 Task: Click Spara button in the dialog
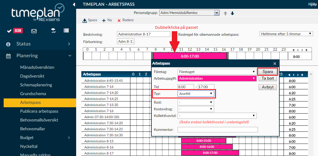coord(268,72)
